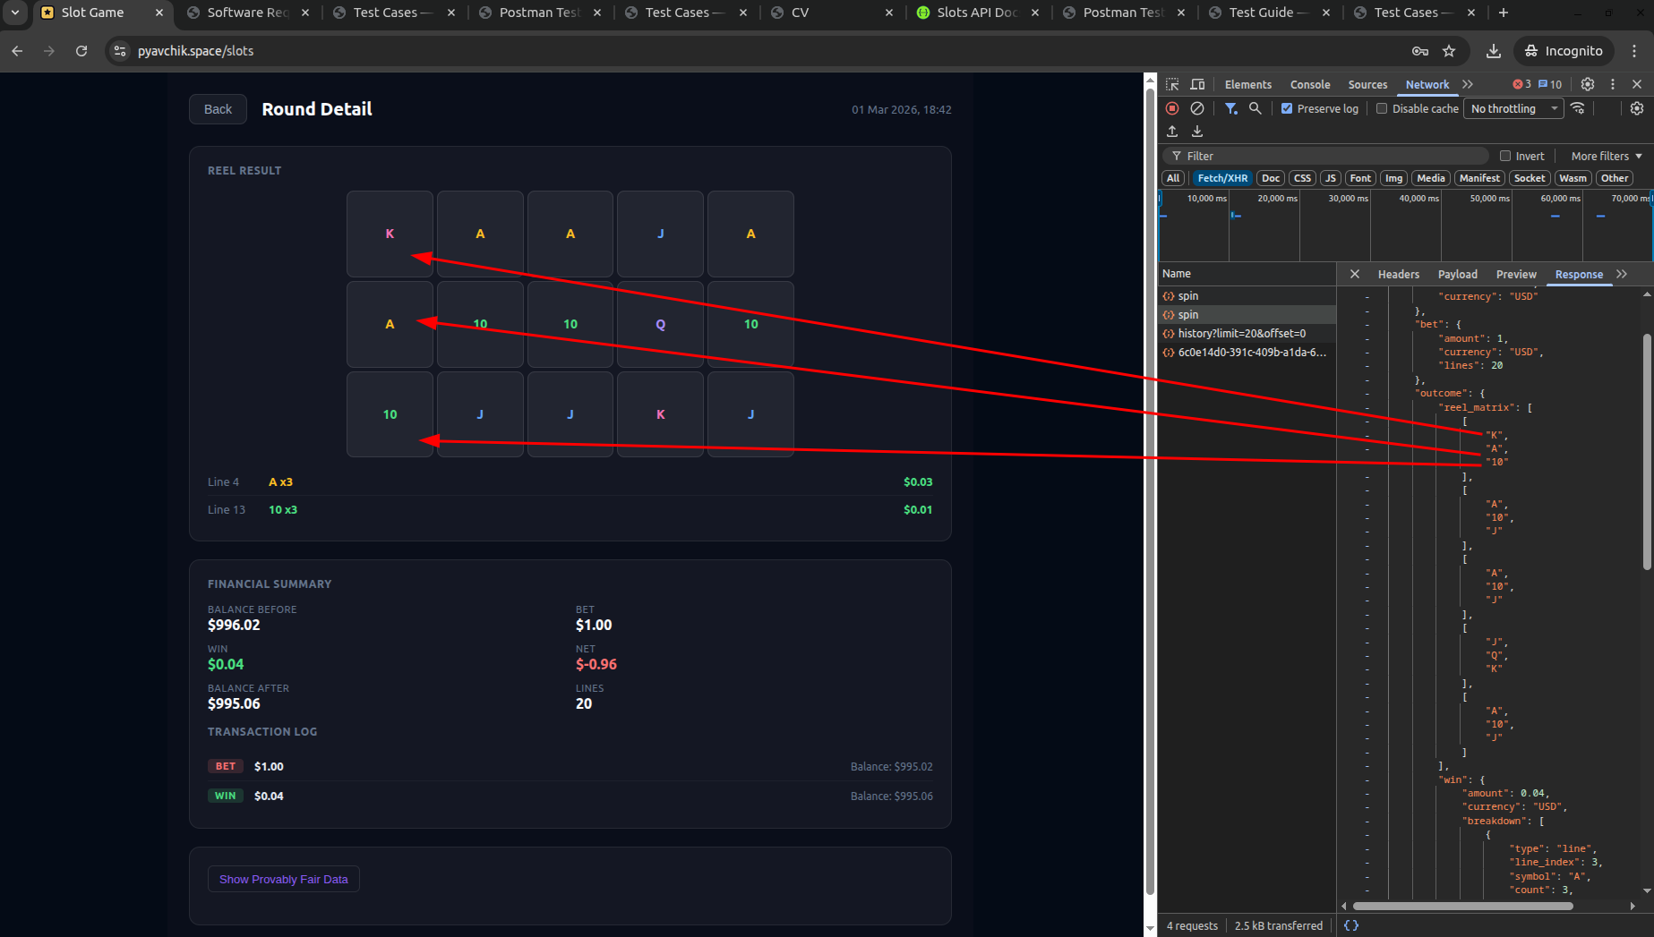Viewport: 1654px width, 937px height.
Task: Expand the More filters menu
Action: click(x=1604, y=156)
